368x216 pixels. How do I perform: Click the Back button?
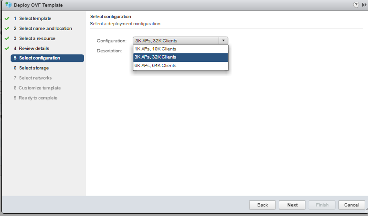click(x=263, y=205)
